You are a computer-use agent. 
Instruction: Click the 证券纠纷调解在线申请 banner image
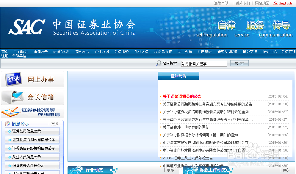[33, 112]
